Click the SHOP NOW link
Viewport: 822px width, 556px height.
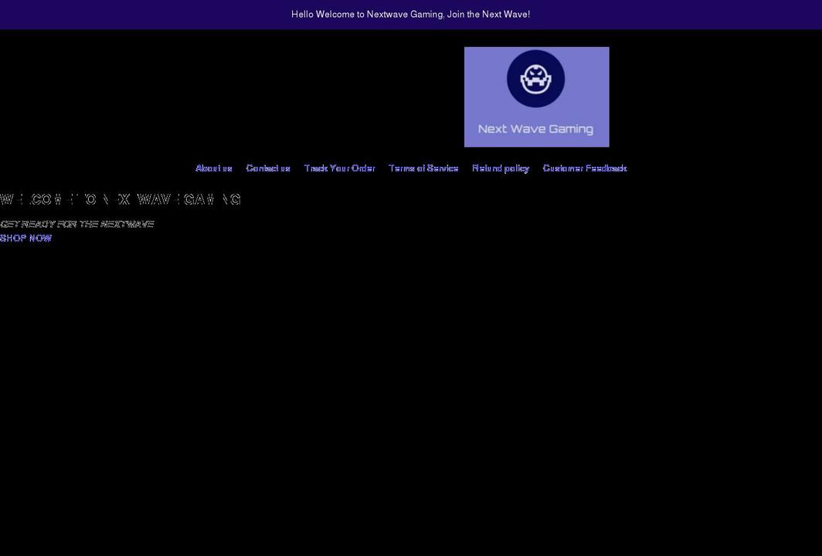[x=25, y=236]
